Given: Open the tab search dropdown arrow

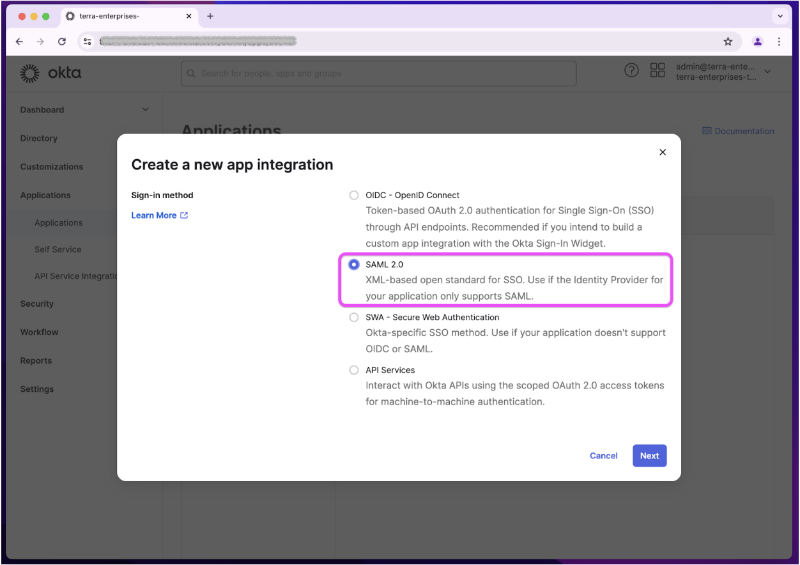Looking at the screenshot, I should pyautogui.click(x=780, y=16).
